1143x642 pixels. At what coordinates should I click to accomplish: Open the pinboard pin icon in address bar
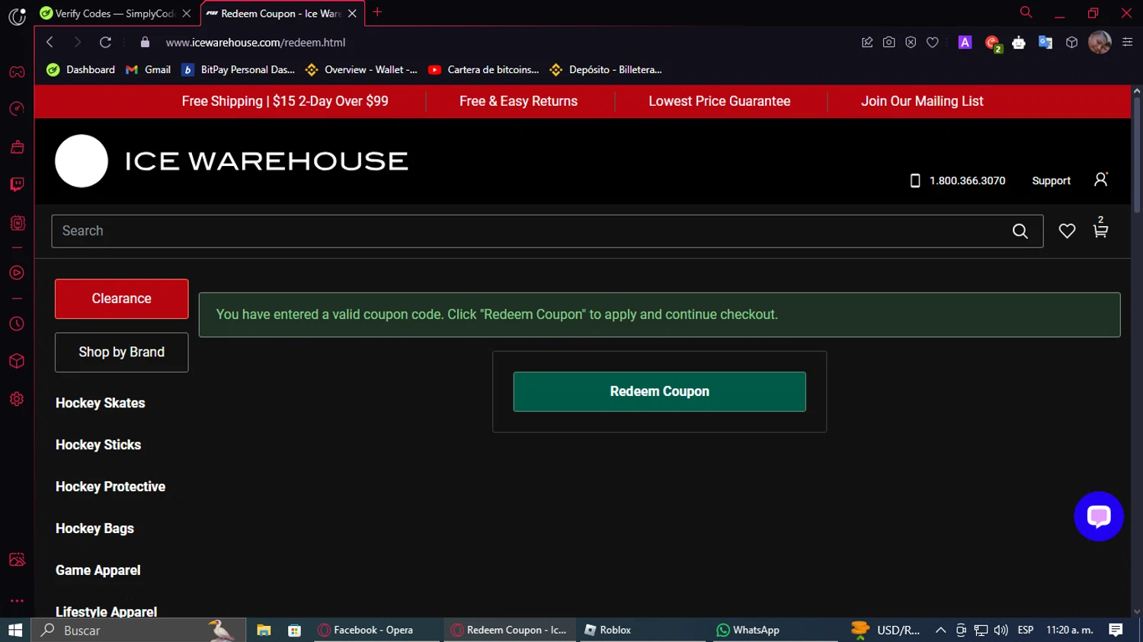point(867,43)
